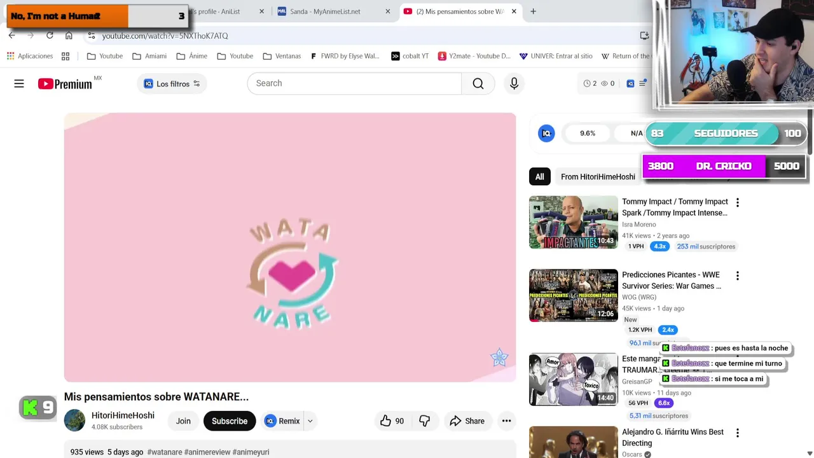Open Y2mate Youtube Downloader bookmark
The height and width of the screenshot is (458, 814).
[x=474, y=56]
